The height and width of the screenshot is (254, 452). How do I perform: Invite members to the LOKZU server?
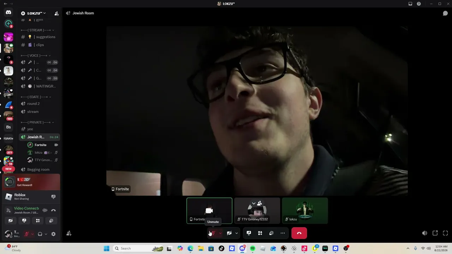[56, 13]
